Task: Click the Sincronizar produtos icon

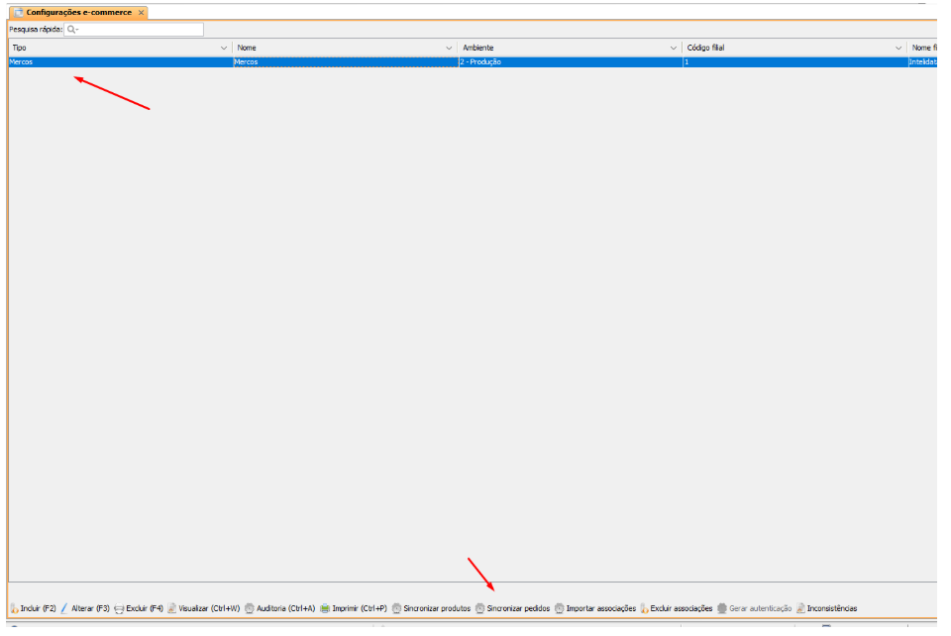Action: coord(397,608)
